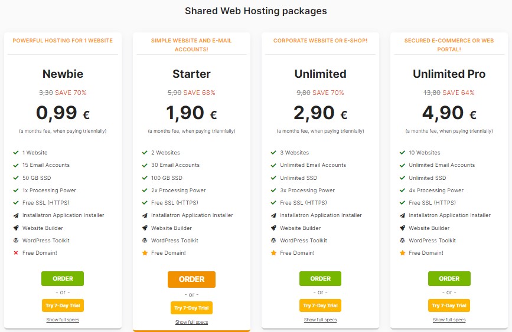Click the rocket icon in Unlimited Website Builder

tap(273, 228)
